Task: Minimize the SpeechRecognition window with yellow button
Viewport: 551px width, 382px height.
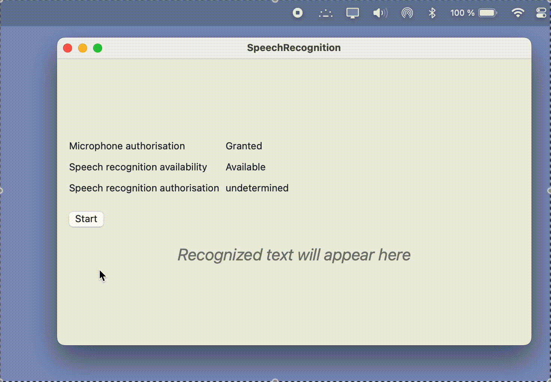Action: [x=83, y=48]
